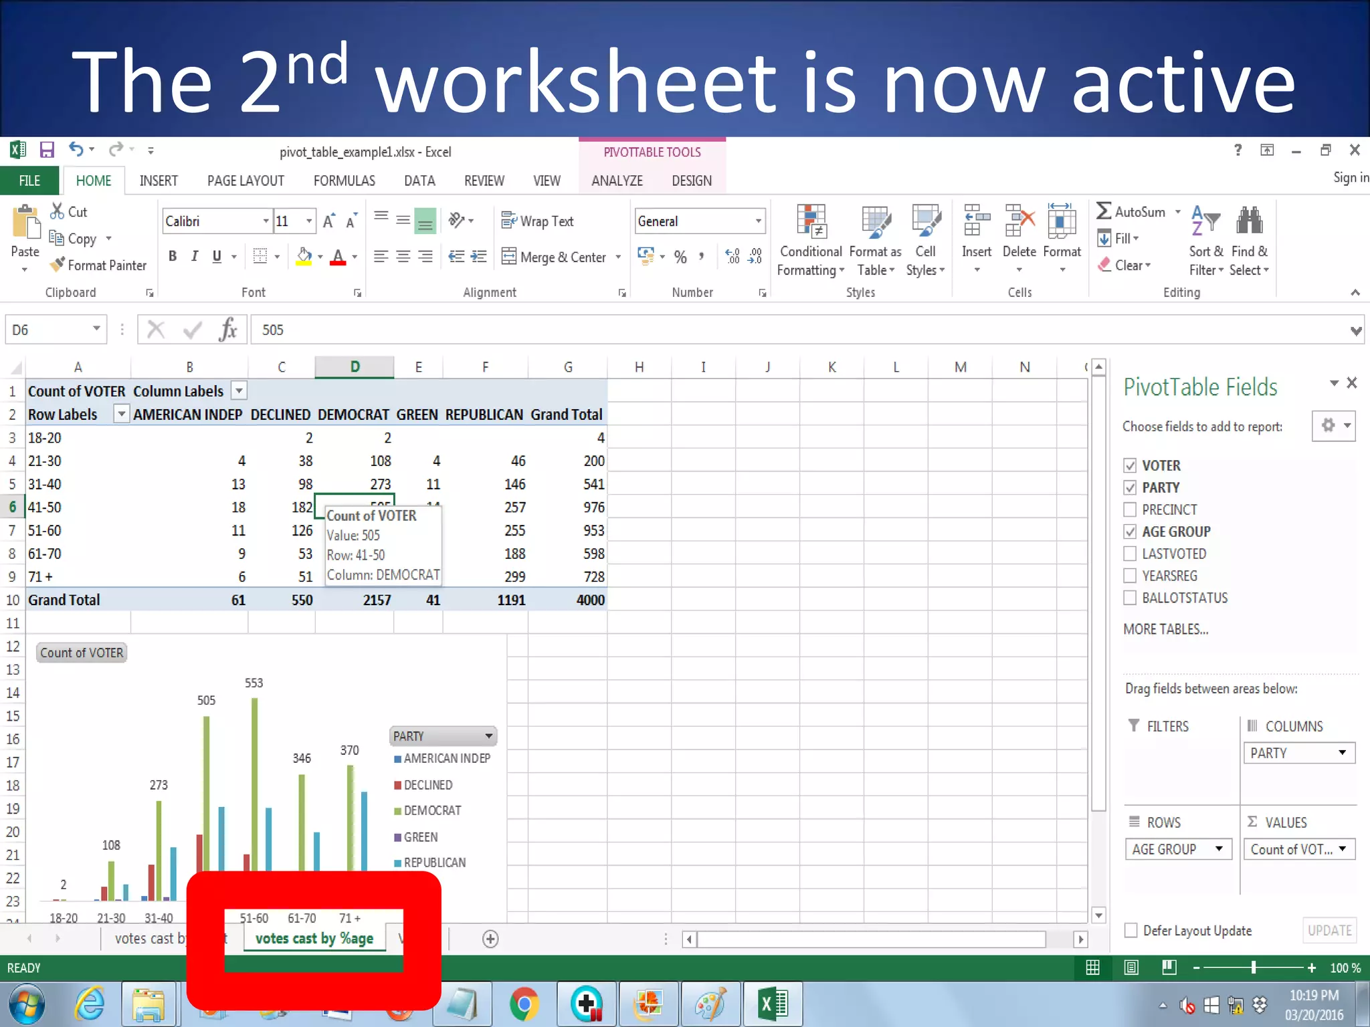Toggle Bold formatting

(x=173, y=256)
